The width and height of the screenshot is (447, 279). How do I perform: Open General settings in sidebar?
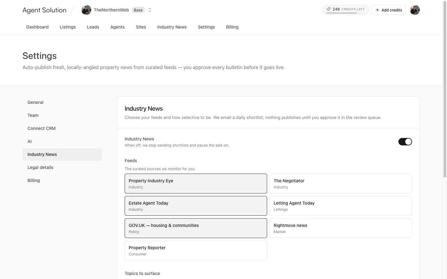pyautogui.click(x=62, y=102)
